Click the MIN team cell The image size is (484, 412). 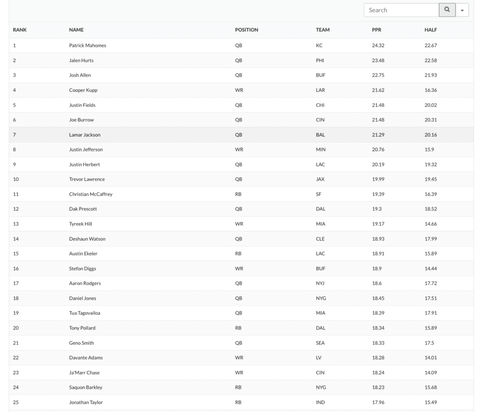tap(321, 149)
